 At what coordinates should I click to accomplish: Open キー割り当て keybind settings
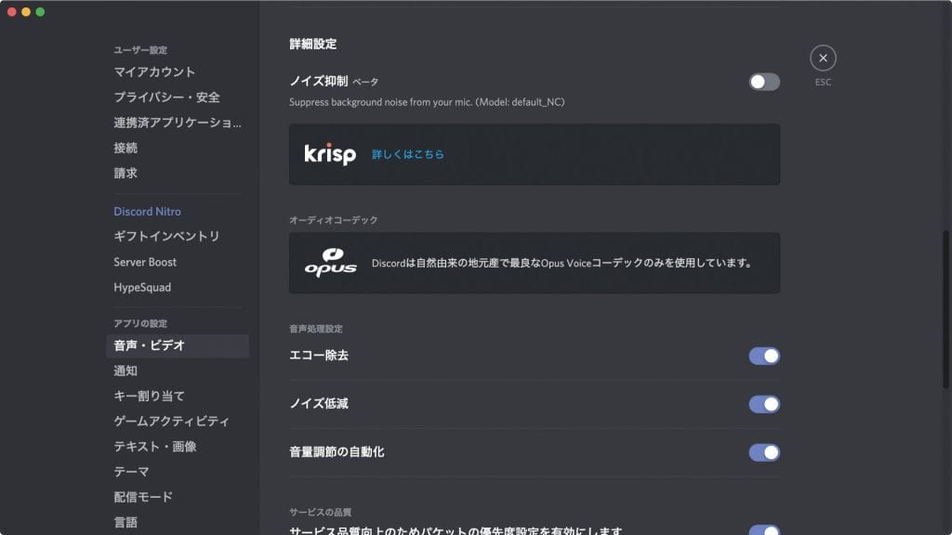point(149,396)
